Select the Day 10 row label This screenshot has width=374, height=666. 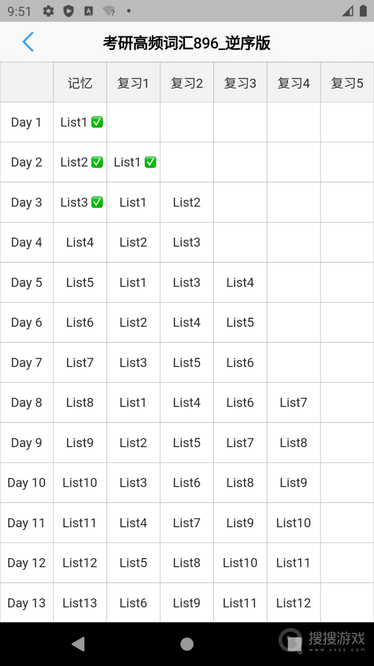click(x=26, y=482)
